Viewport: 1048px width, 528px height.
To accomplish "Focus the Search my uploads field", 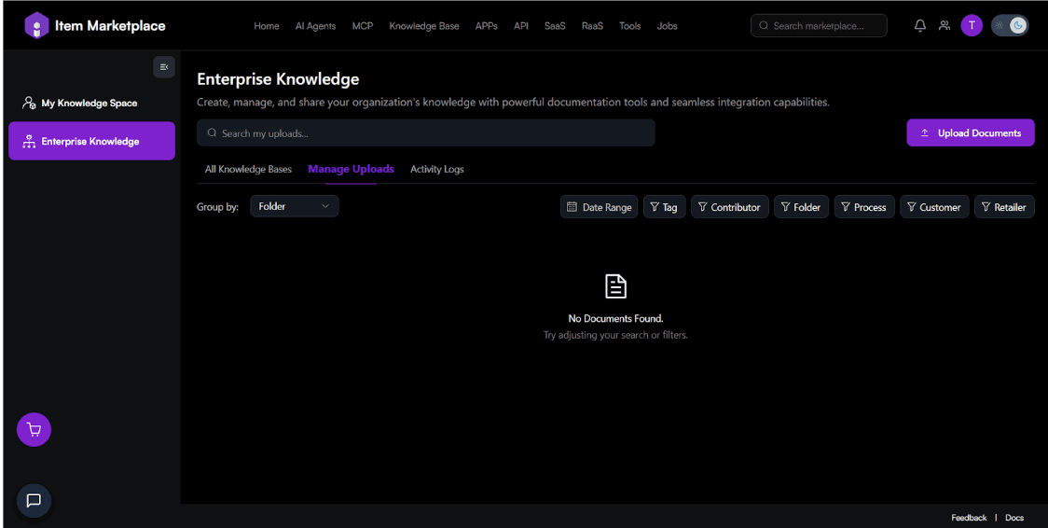I will click(425, 133).
